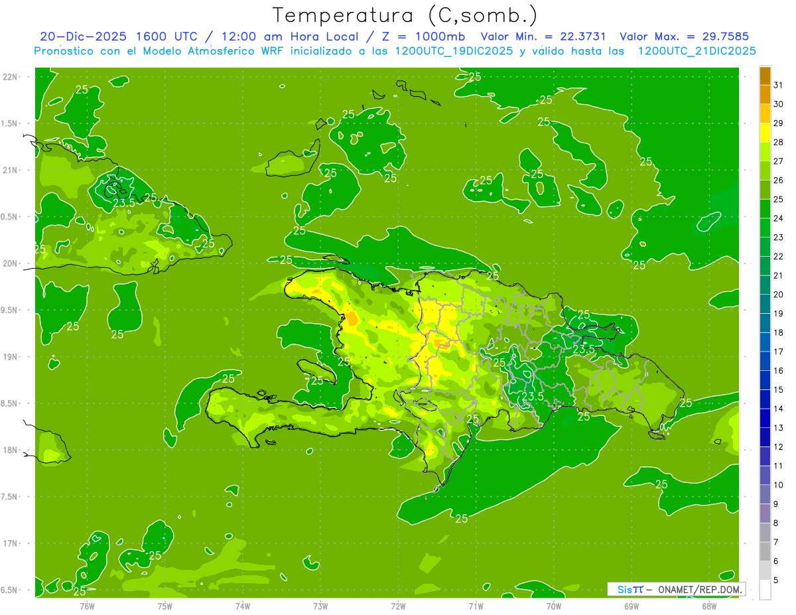This screenshot has width=796, height=615.
Task: Click the '75W' longitude axis label
Action: click(165, 605)
